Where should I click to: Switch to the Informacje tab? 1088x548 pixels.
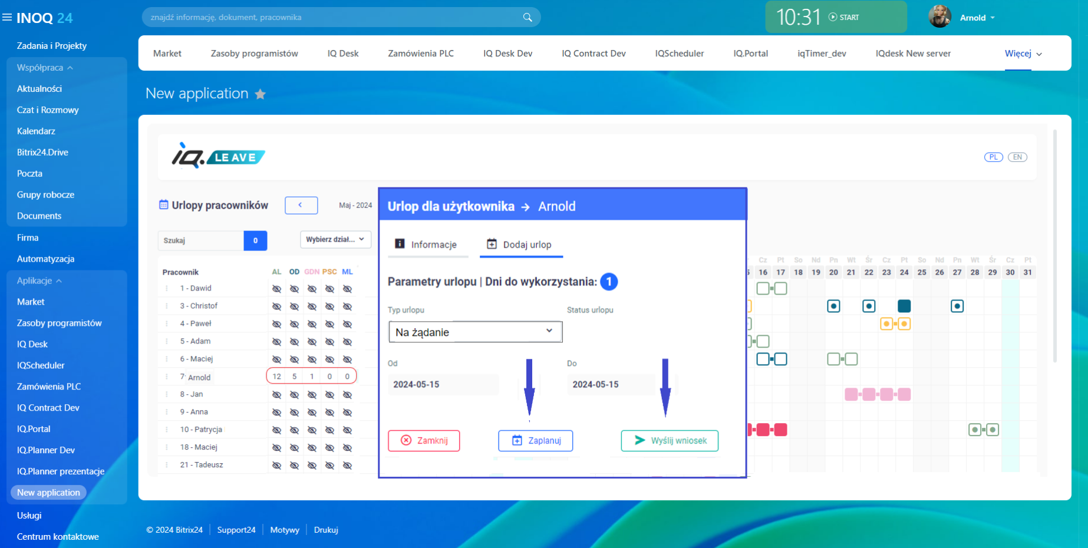(426, 245)
